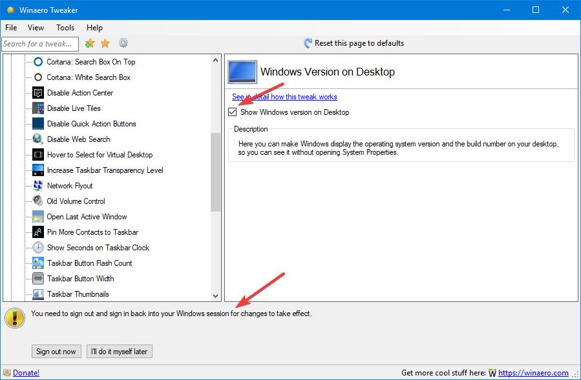Viewport: 581px width, 380px height.
Task: Click the Cortana: Search Box On Top icon
Action: (38, 62)
